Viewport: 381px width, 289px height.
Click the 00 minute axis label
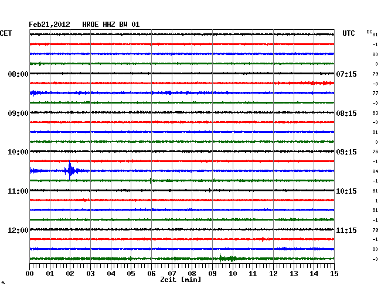click(x=30, y=274)
